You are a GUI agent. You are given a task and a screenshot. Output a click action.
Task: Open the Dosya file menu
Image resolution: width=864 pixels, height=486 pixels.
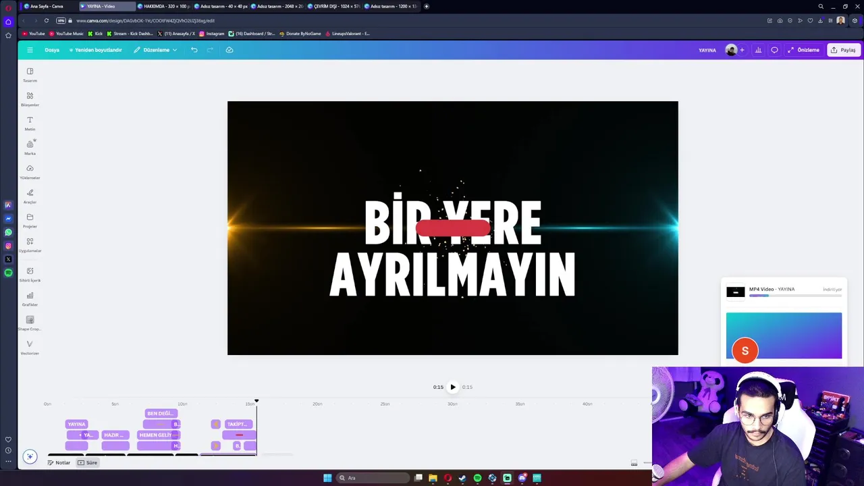click(x=52, y=50)
